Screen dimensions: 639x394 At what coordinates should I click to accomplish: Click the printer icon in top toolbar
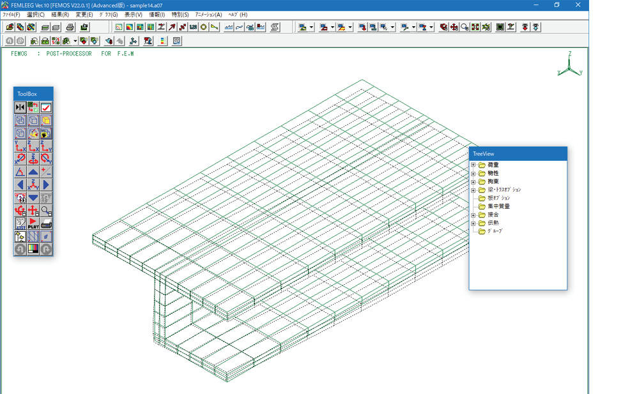[70, 27]
